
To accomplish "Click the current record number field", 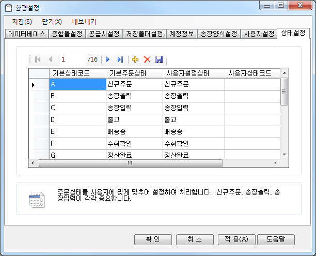I will point(73,59).
